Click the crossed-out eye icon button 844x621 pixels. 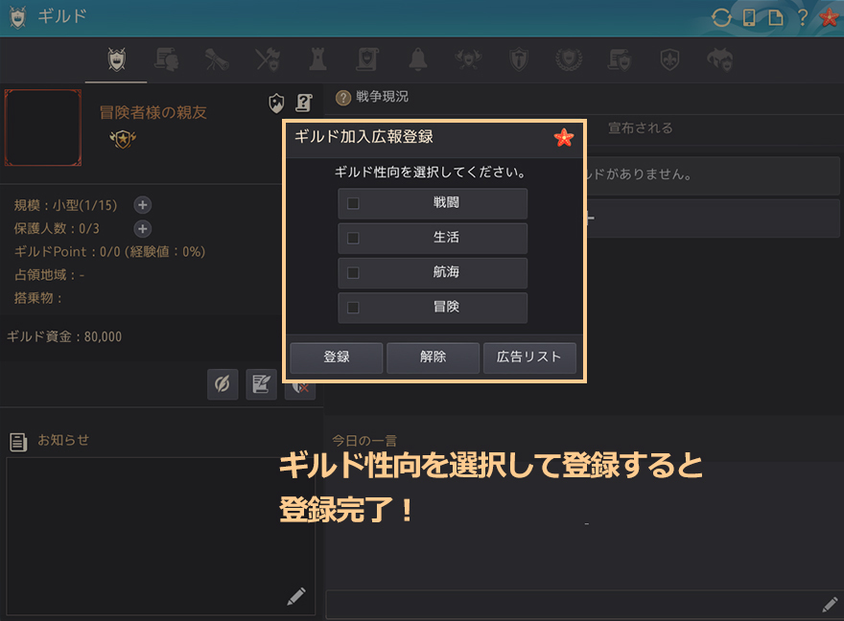click(223, 383)
